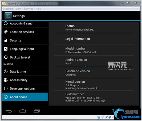
Task: Tap the Build number row
Action: [x=94, y=97]
